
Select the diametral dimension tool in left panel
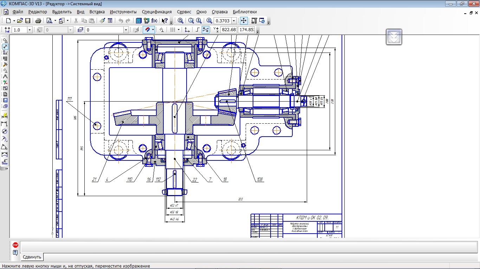tap(5, 131)
